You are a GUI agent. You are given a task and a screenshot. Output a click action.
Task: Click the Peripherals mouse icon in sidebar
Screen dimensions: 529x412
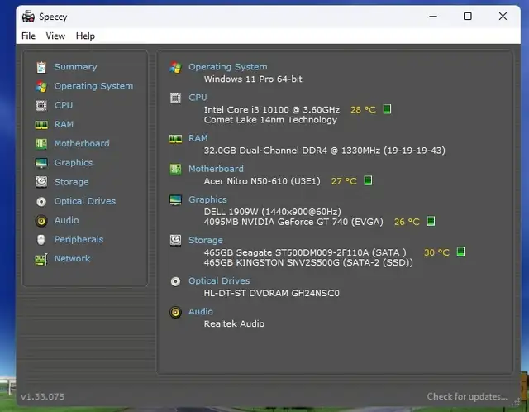pyautogui.click(x=41, y=240)
